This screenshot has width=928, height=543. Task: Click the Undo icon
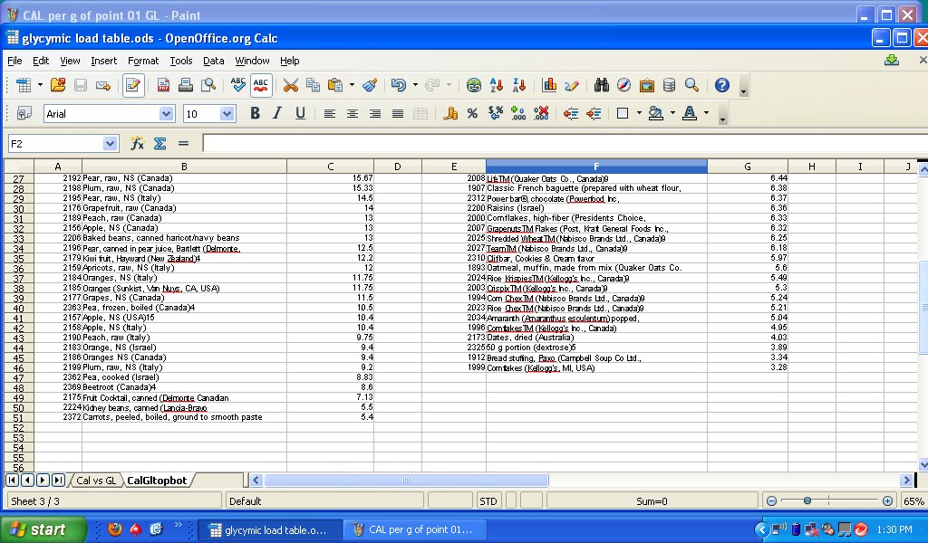pos(399,85)
